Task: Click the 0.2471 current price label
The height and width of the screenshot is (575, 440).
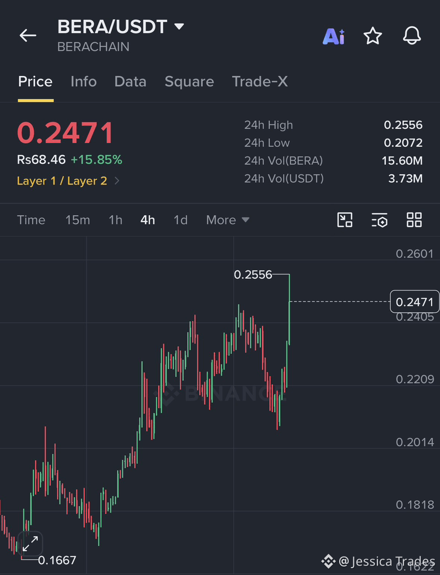Action: [415, 302]
